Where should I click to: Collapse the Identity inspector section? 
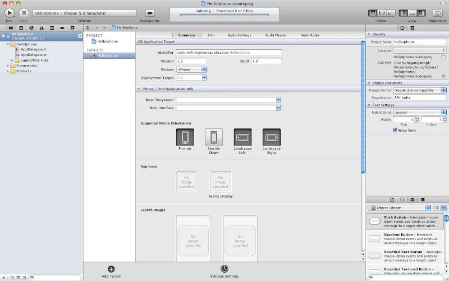369,34
